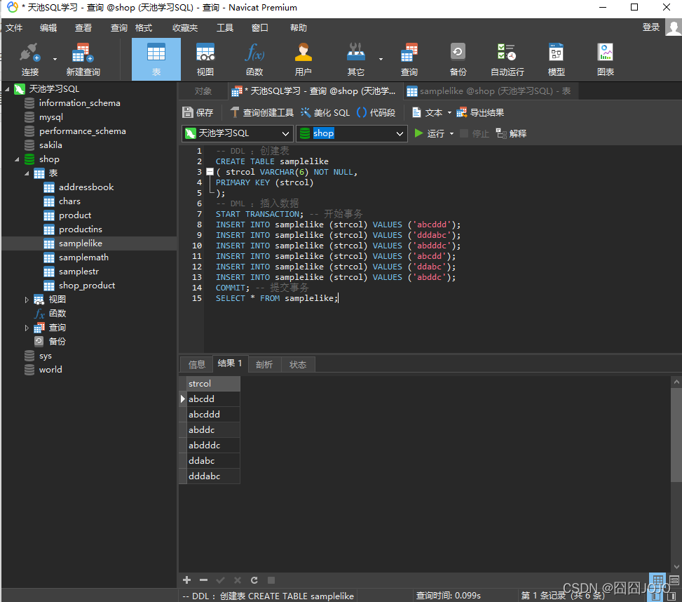Click the New Query (新建查询) toolbar icon
The width and height of the screenshot is (682, 602).
click(83, 59)
